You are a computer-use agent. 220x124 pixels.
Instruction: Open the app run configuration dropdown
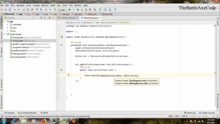63,10
